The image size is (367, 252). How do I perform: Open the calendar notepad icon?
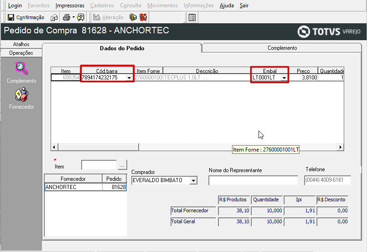192,17
